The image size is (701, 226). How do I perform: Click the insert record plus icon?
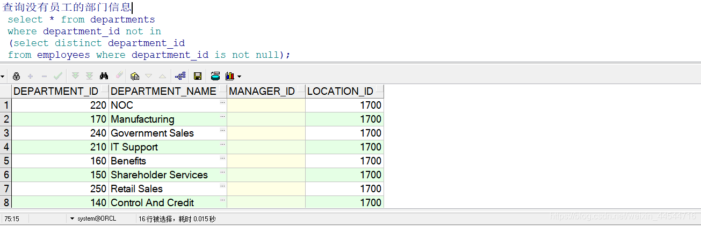(x=30, y=76)
